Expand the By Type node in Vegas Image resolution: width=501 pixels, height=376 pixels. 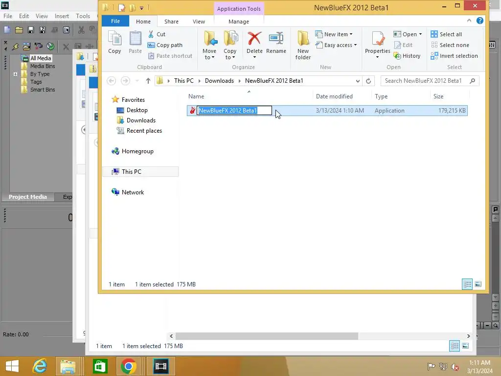(15, 74)
